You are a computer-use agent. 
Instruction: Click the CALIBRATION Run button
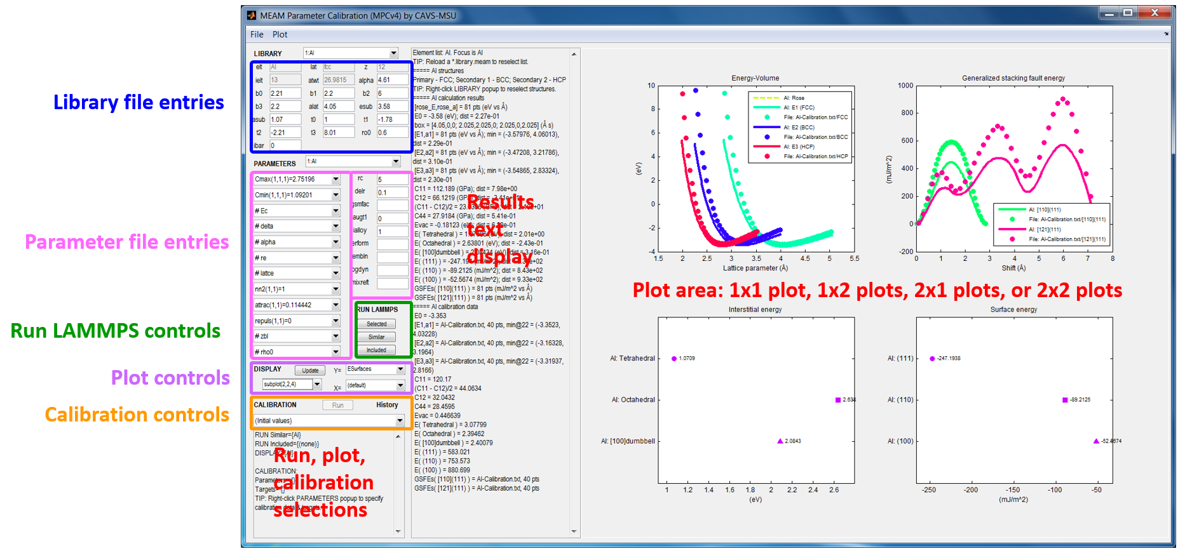337,405
